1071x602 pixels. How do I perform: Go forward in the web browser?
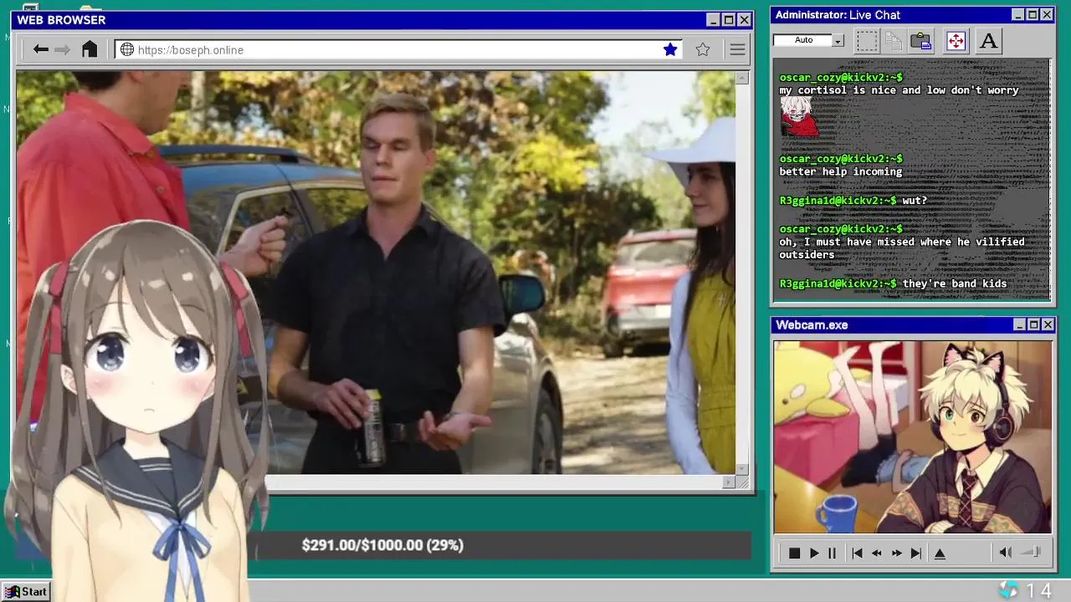(x=62, y=49)
